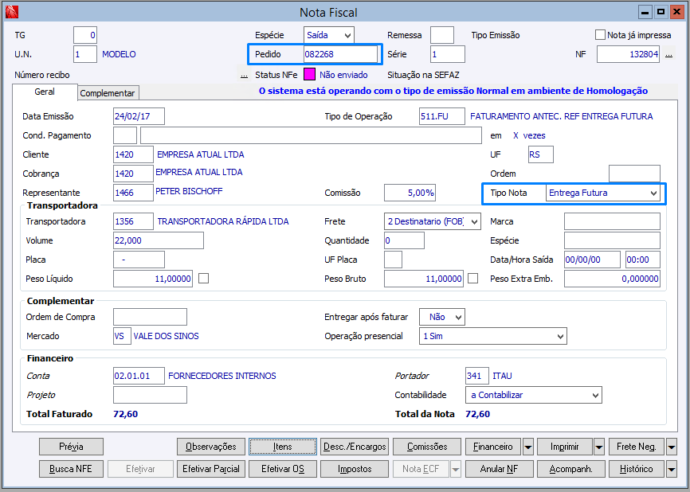
Task: Click the Cliente code field 1420
Action: tap(133, 154)
